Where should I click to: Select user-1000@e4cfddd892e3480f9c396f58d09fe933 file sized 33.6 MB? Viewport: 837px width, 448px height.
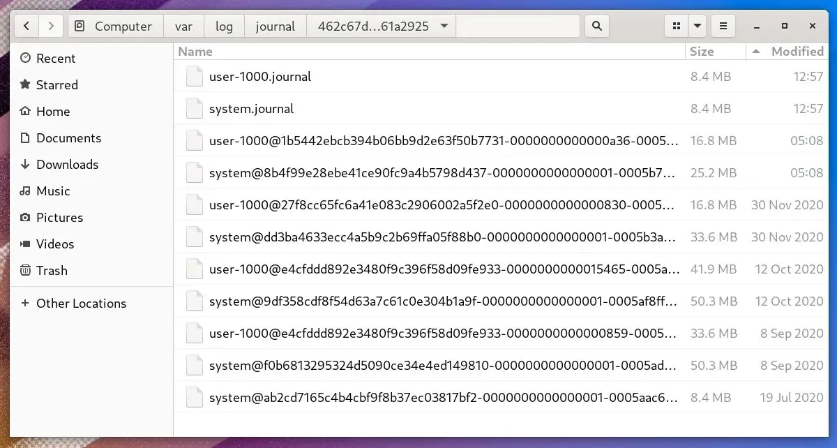[x=500, y=334]
